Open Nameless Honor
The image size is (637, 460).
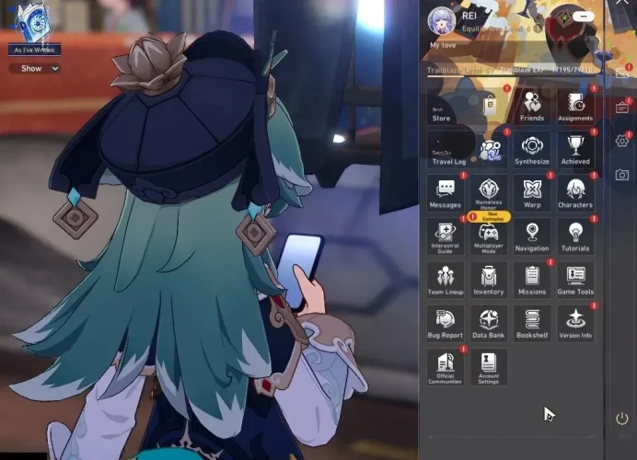click(488, 193)
